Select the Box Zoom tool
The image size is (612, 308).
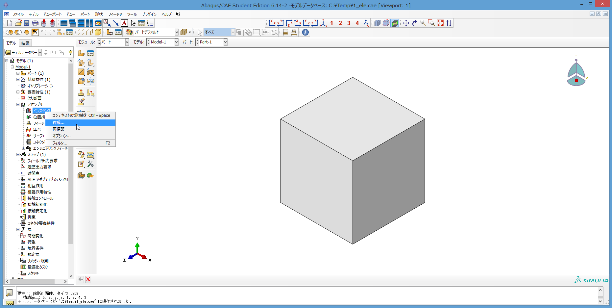(x=432, y=23)
